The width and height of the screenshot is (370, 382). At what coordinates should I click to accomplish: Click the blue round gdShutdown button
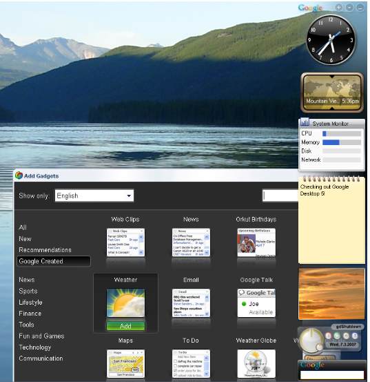[x=355, y=336]
